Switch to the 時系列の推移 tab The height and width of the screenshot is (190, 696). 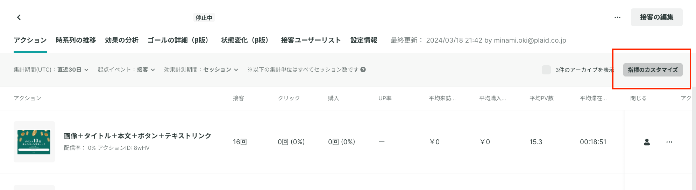pyautogui.click(x=76, y=40)
